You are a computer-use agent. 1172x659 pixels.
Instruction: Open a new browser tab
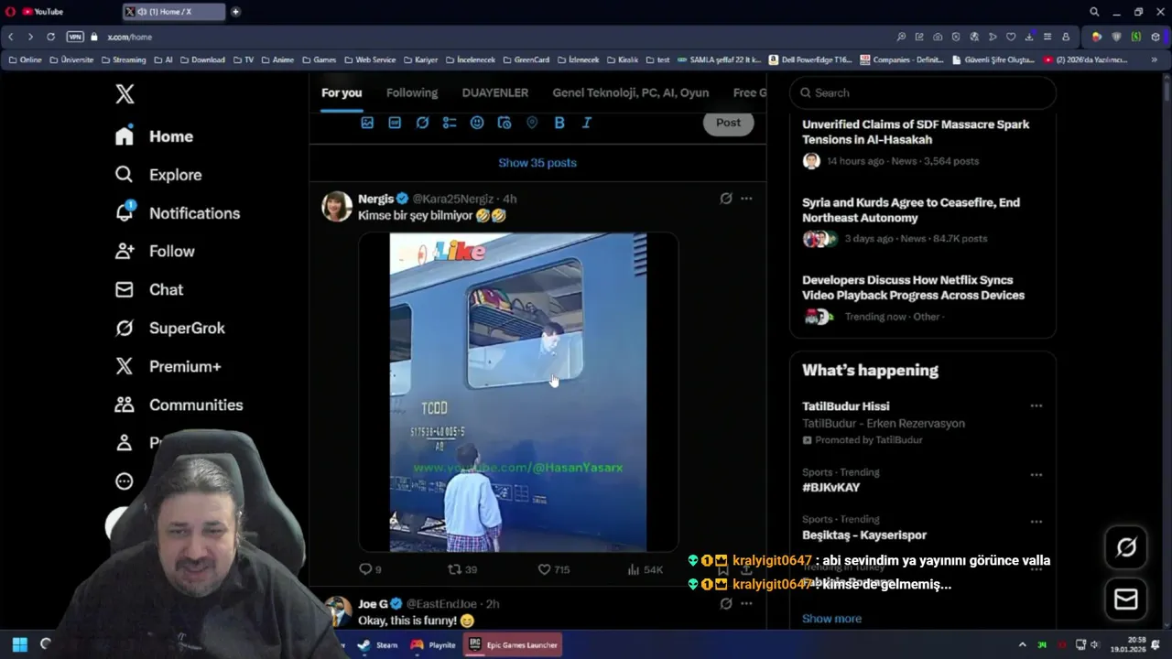point(235,12)
